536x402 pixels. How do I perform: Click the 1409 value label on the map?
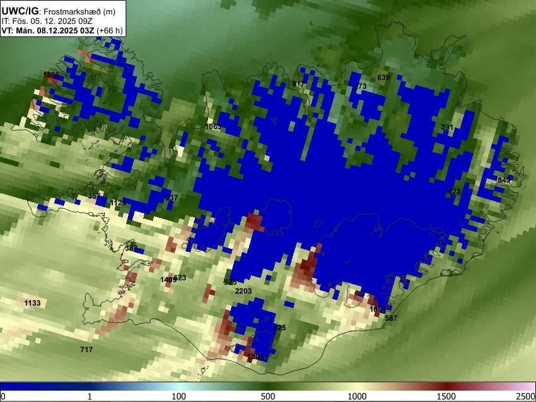pos(168,280)
